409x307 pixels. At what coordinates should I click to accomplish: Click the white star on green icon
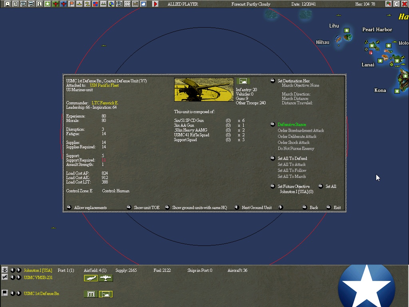click(48, 4)
